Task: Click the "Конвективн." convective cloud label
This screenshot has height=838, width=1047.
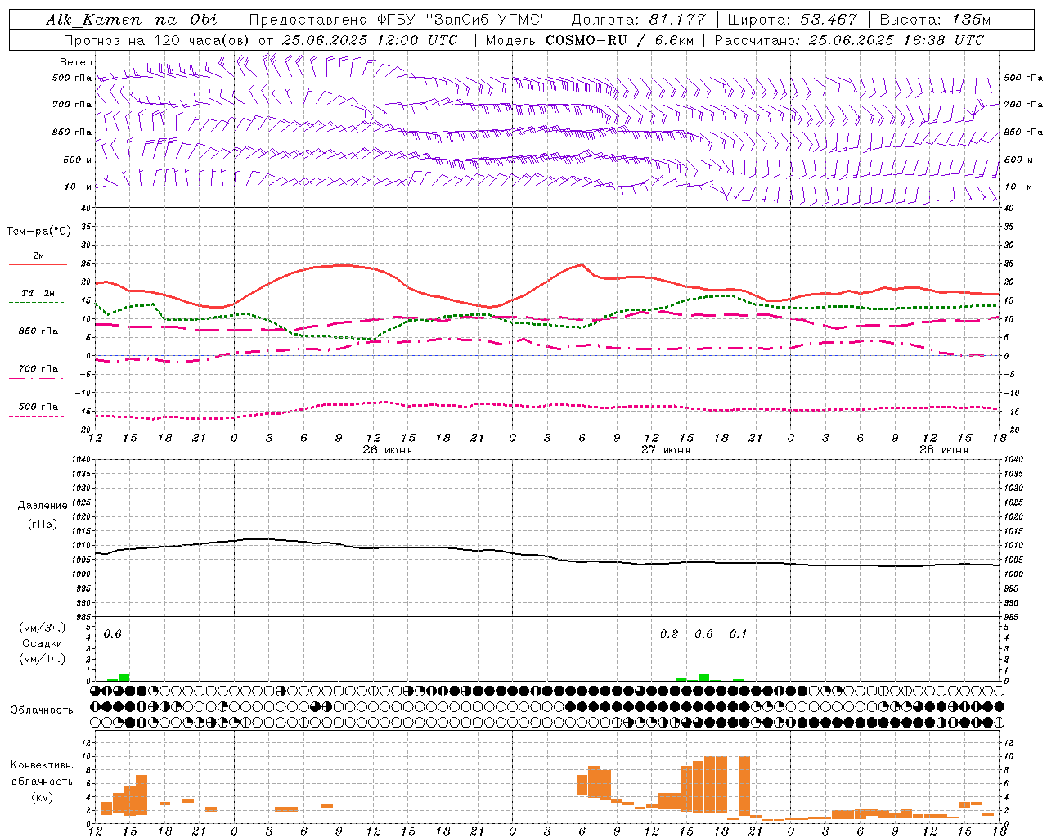Action: click(42, 765)
